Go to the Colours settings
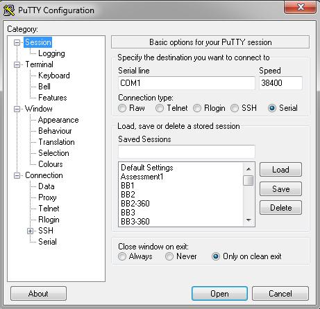Viewport: 320px width, 309px height. 51,164
